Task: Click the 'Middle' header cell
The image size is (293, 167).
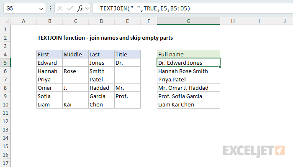Action: click(x=75, y=54)
